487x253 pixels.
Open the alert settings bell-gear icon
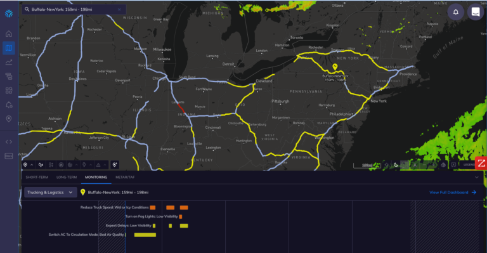[9, 105]
